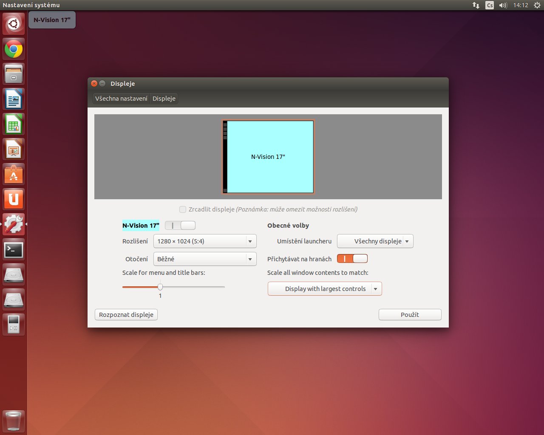Open the Files manager icon
544x435 pixels.
point(14,74)
